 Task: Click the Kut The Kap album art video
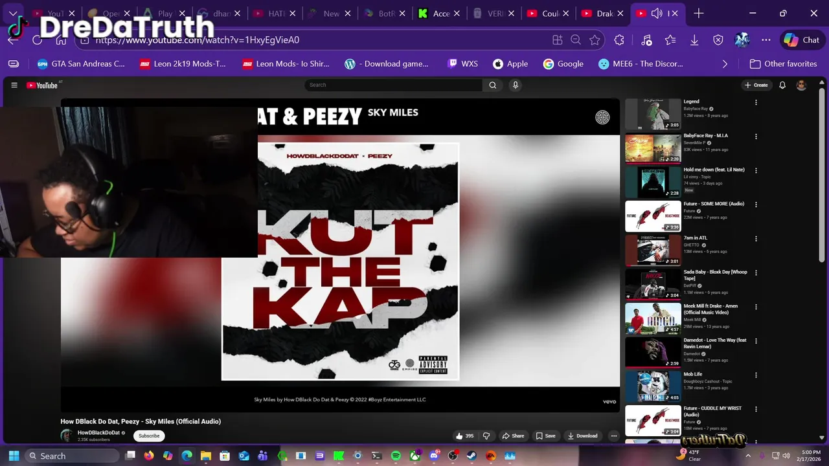(341, 261)
